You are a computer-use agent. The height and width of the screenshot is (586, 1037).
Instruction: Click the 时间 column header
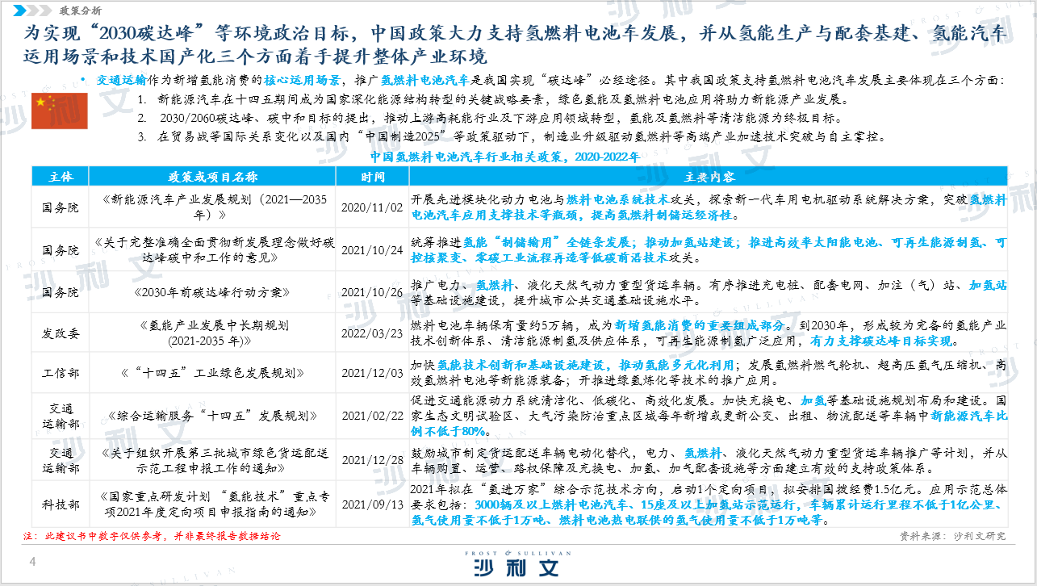point(372,177)
